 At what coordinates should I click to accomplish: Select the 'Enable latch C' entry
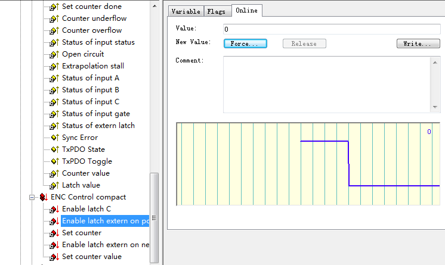(x=86, y=209)
